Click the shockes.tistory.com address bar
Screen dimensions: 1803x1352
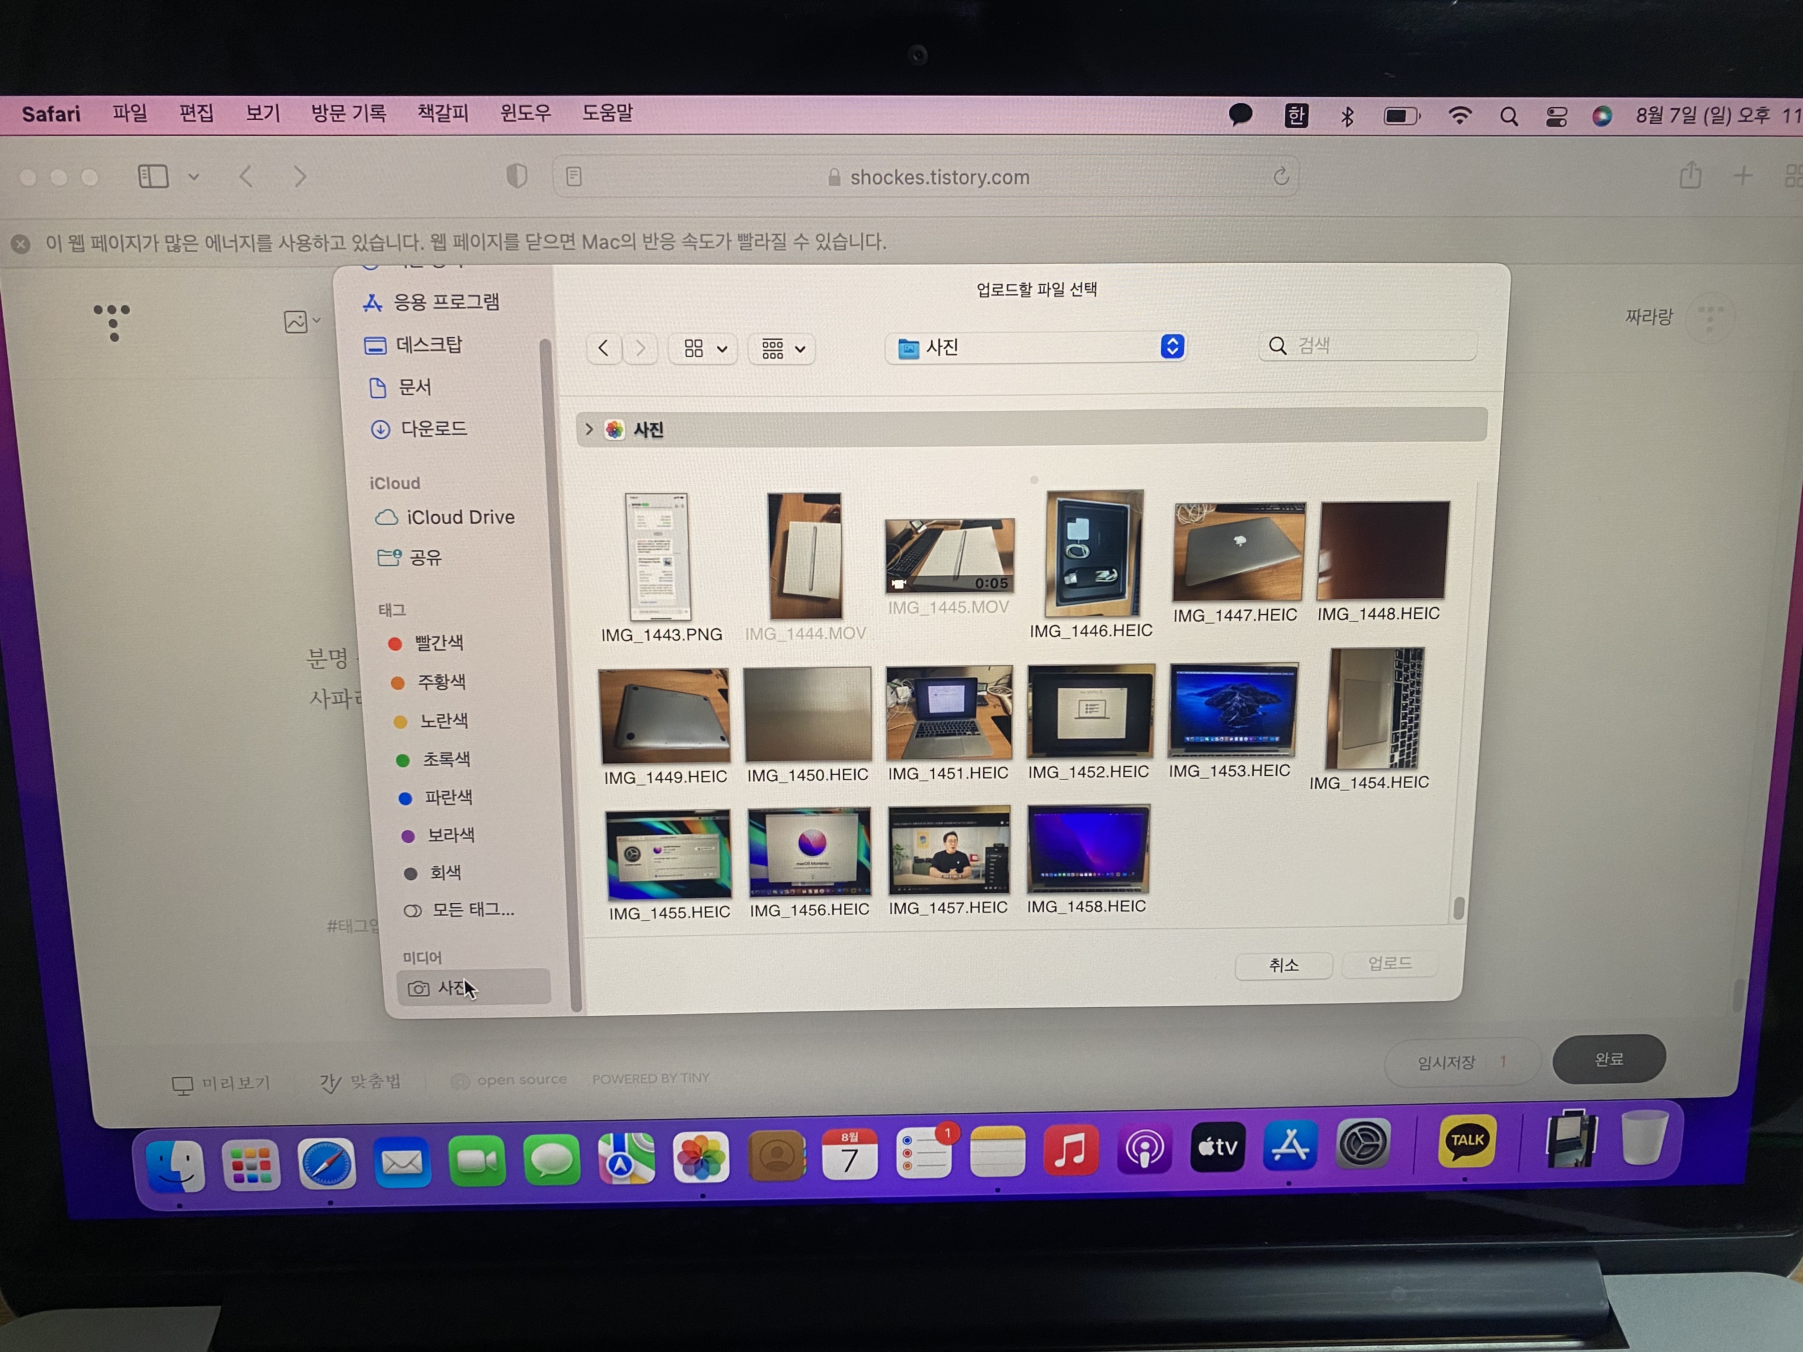tap(927, 177)
